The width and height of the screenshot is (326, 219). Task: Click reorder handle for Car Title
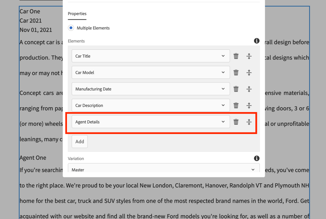[x=249, y=56]
